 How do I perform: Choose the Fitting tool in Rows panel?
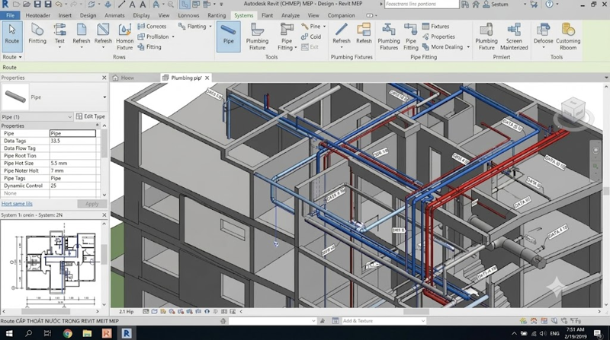149,46
